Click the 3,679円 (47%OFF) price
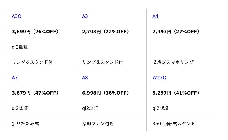The image size is (228, 140). click(x=35, y=93)
